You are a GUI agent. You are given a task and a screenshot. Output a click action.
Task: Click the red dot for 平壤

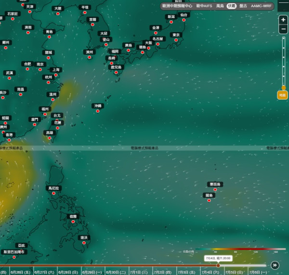coord(85,12)
